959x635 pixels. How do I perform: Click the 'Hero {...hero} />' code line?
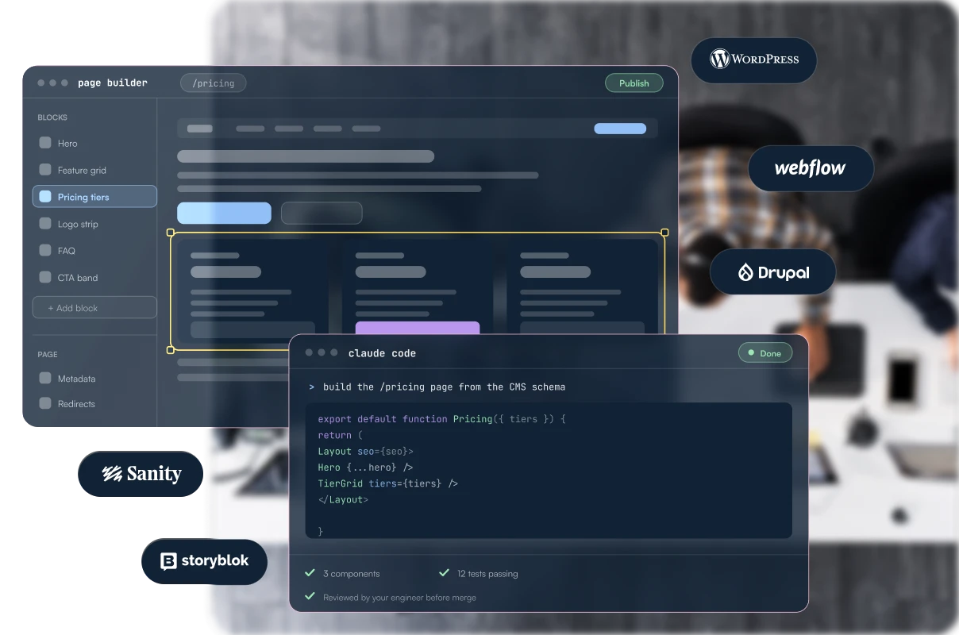[x=365, y=468]
